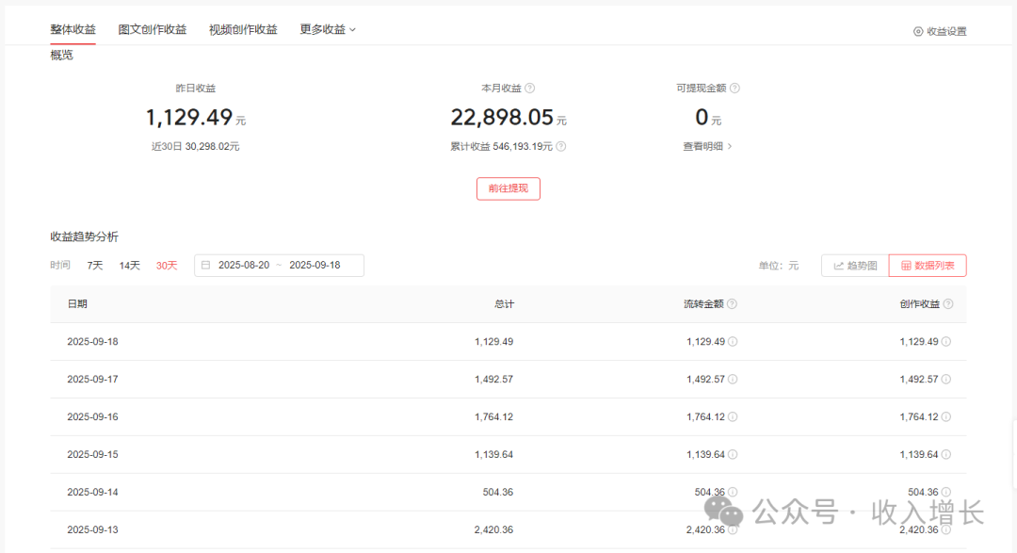
Task: Click 2025-09-17 date row cell
Action: tap(92, 379)
